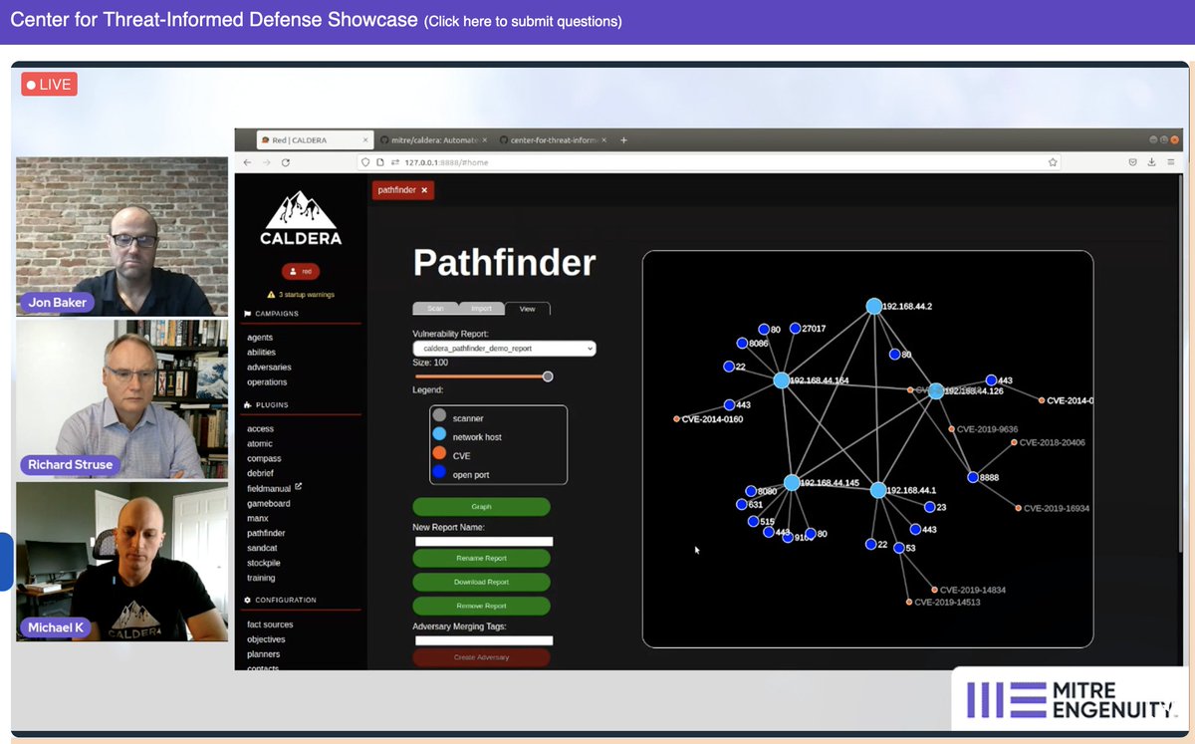Click the port 23 node

click(930, 507)
